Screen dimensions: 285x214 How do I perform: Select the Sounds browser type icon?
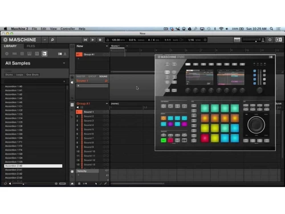[x=22, y=54]
